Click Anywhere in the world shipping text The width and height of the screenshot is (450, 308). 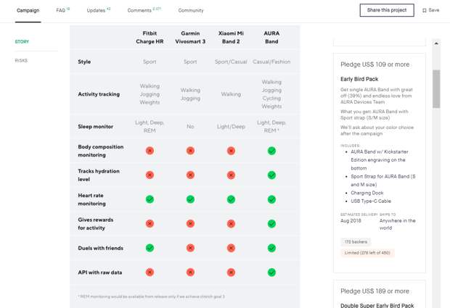398,225
